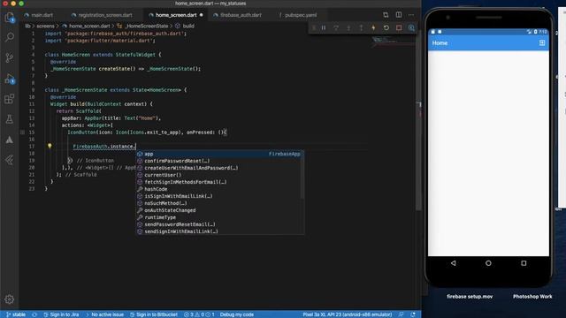Click the stable branch in status bar
Image resolution: width=566 pixels, height=318 pixels.
(x=16, y=314)
